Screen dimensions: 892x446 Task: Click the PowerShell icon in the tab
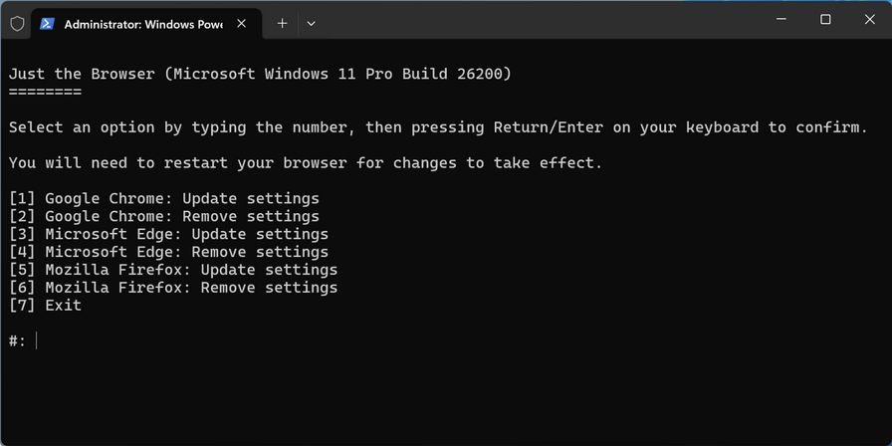coord(47,23)
